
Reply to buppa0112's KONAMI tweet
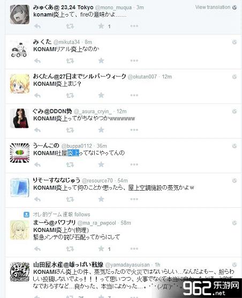tap(37, 165)
